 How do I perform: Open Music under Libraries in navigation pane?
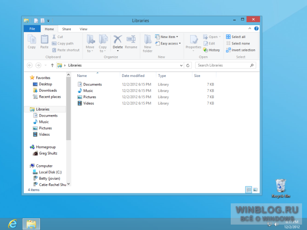pos(41,122)
